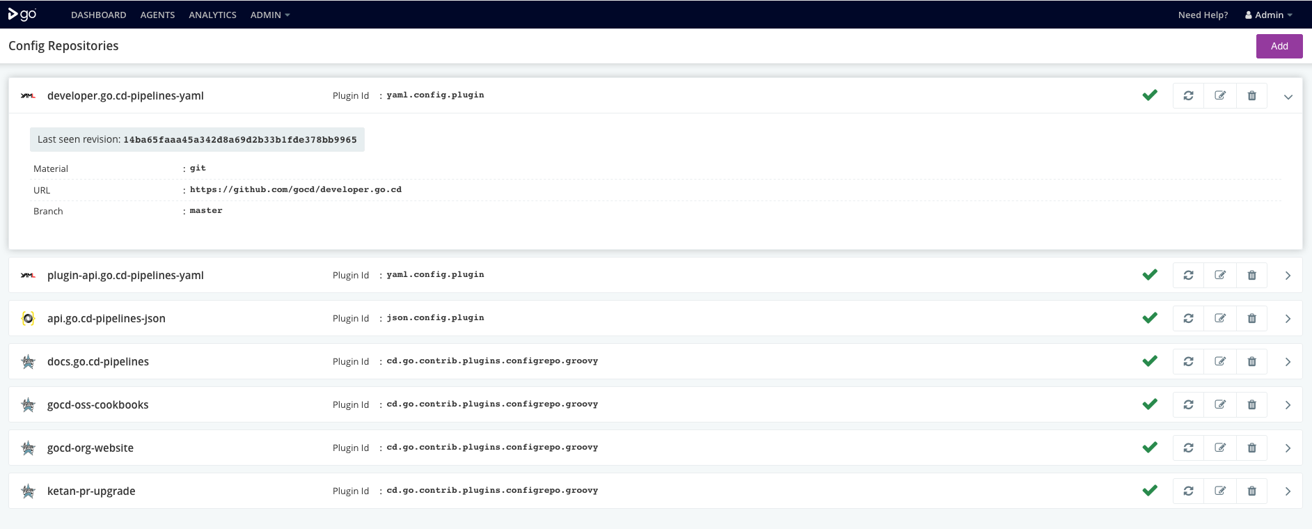Click the Config Repositories page heading
Screen dimensions: 1312x529
[63, 46]
